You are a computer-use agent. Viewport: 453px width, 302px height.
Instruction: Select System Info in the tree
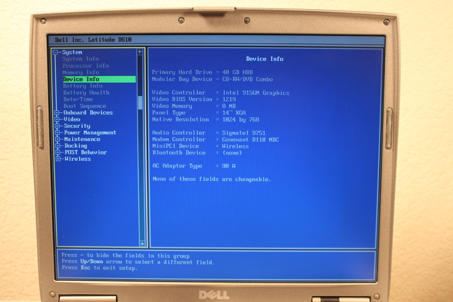[x=80, y=59]
